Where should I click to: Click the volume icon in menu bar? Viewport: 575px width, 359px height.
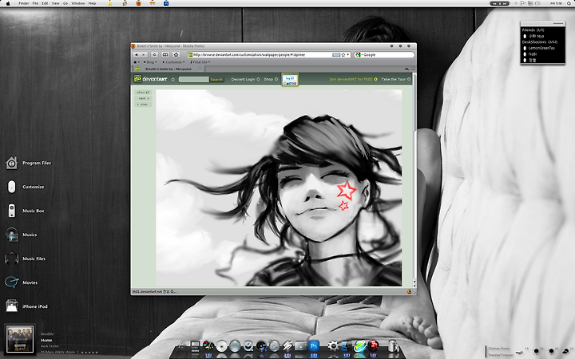coord(537,3)
